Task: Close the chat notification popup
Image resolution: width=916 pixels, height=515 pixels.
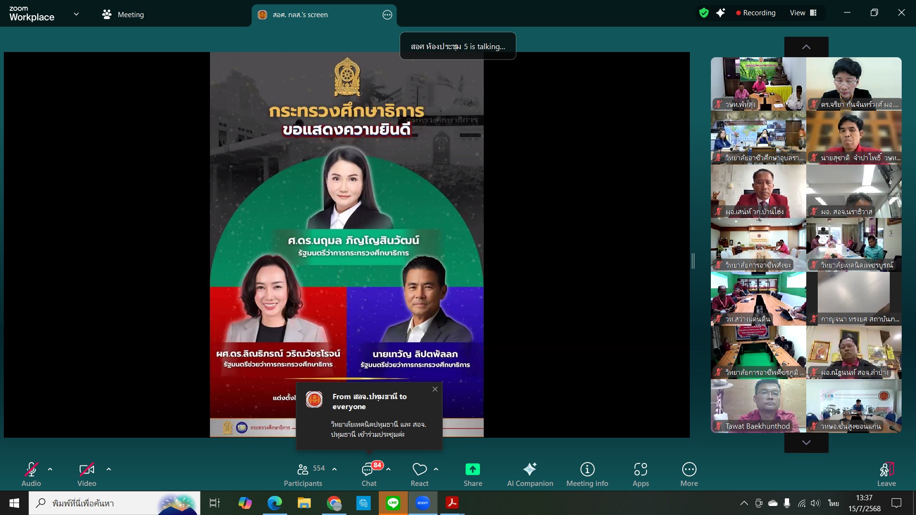Action: [x=435, y=389]
